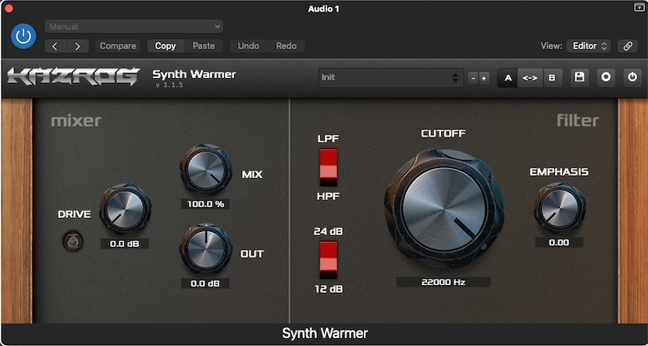648x346 pixels.
Task: Open the Manual preset dropdown
Action: [x=134, y=27]
